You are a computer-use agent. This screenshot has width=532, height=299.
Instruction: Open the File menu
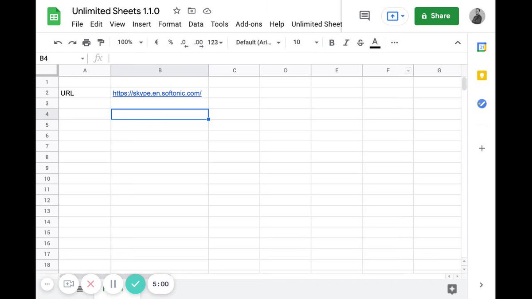tap(77, 24)
